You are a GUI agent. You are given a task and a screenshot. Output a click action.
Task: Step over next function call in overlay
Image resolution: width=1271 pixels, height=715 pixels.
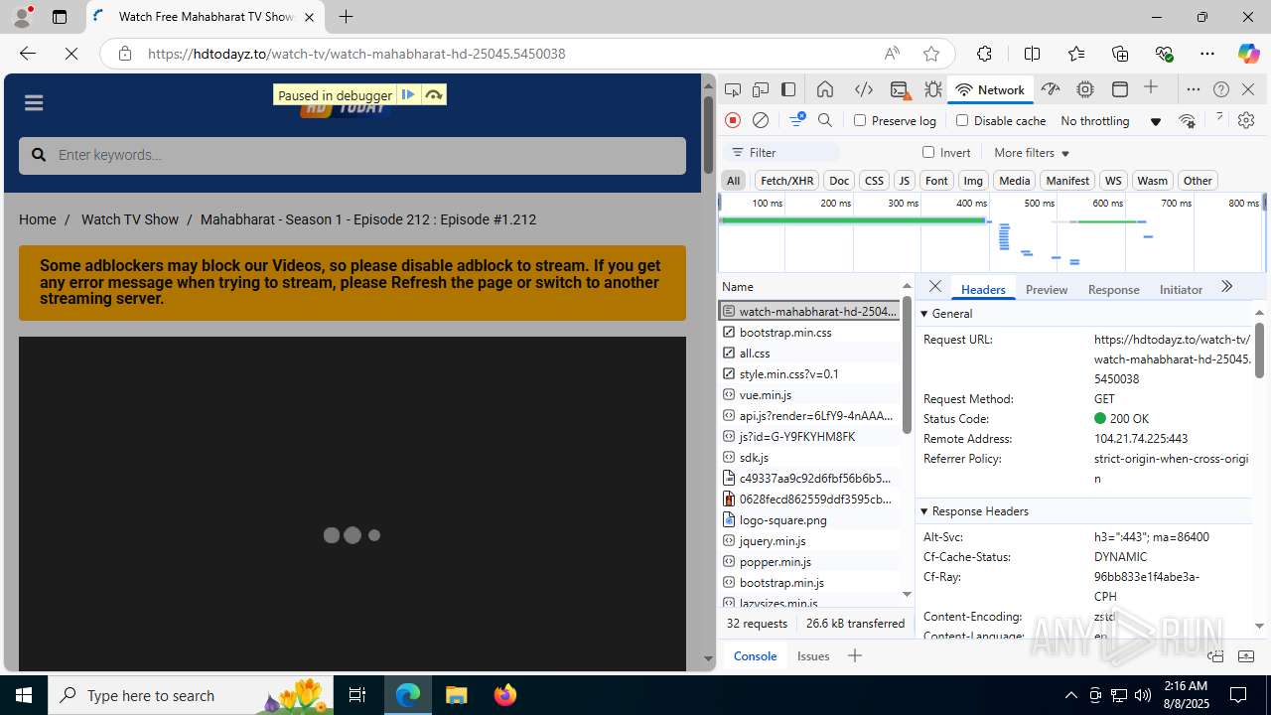point(434,94)
